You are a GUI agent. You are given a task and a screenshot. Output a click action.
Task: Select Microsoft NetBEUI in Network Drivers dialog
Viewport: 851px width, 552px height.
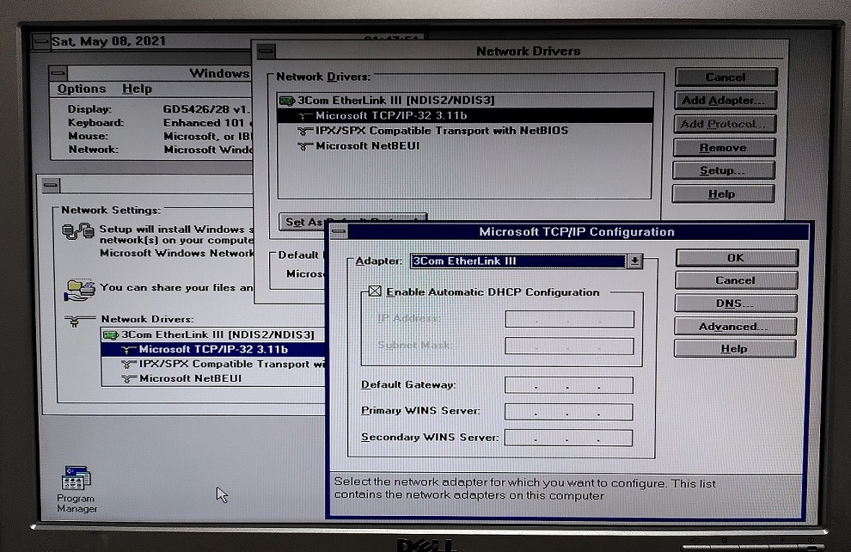[465, 146]
